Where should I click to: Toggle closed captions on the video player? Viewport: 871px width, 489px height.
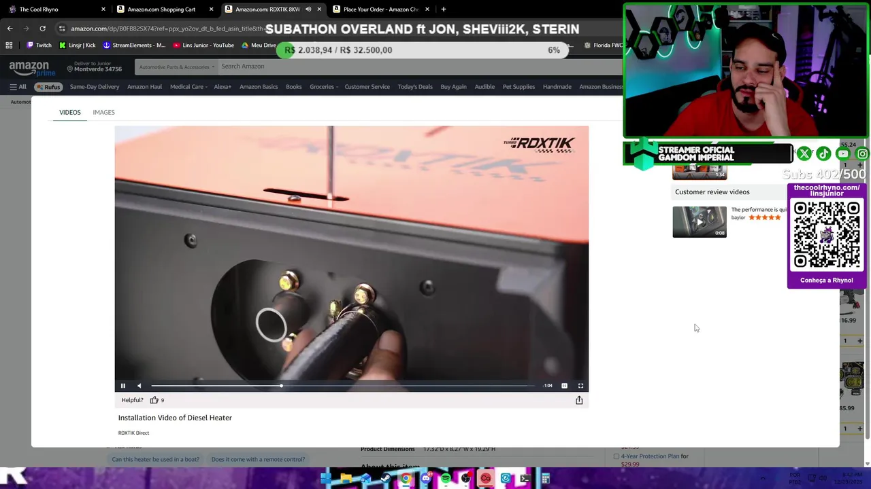(x=564, y=386)
